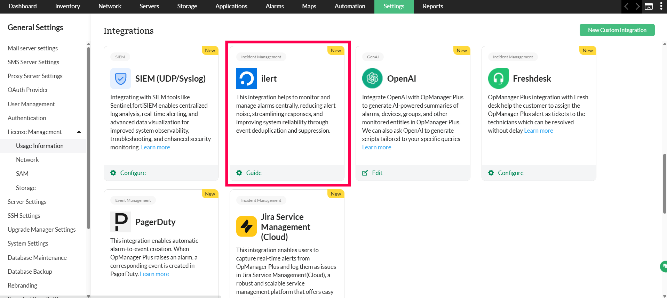
Task: Open Mail server settings
Action: coord(33,48)
